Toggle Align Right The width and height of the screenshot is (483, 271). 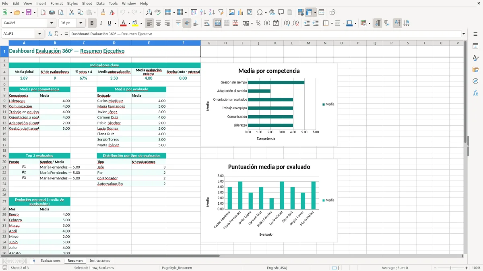click(x=167, y=23)
